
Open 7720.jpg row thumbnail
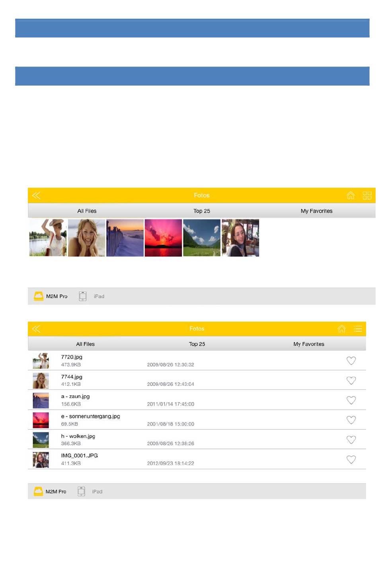coord(41,361)
